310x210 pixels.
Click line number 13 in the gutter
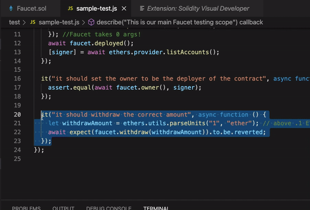18,52
